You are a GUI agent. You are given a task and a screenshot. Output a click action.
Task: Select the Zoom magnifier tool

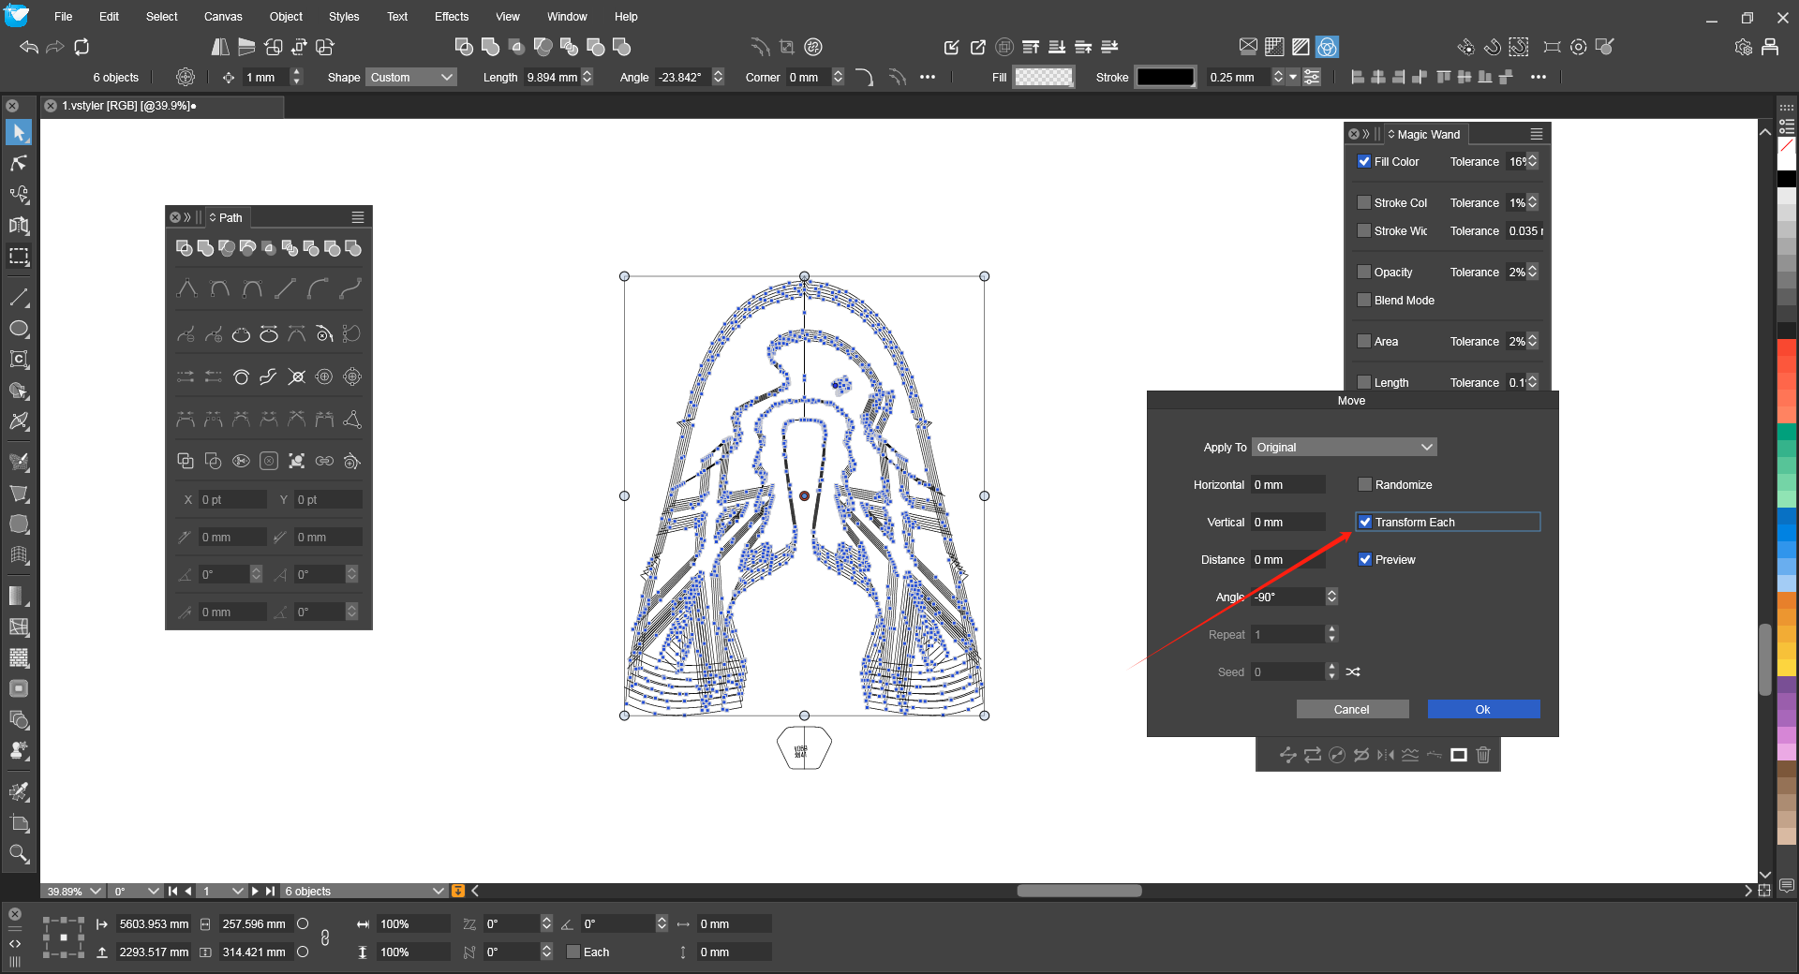point(19,853)
